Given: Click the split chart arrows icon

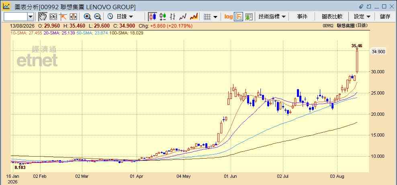Looking at the screenshot, I should [73, 17].
